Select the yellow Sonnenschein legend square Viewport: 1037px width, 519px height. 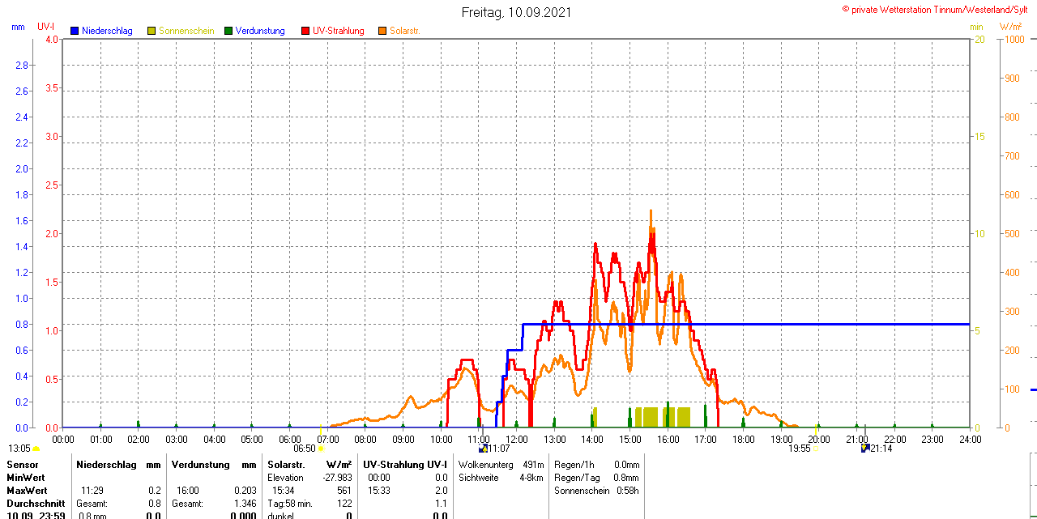point(151,31)
